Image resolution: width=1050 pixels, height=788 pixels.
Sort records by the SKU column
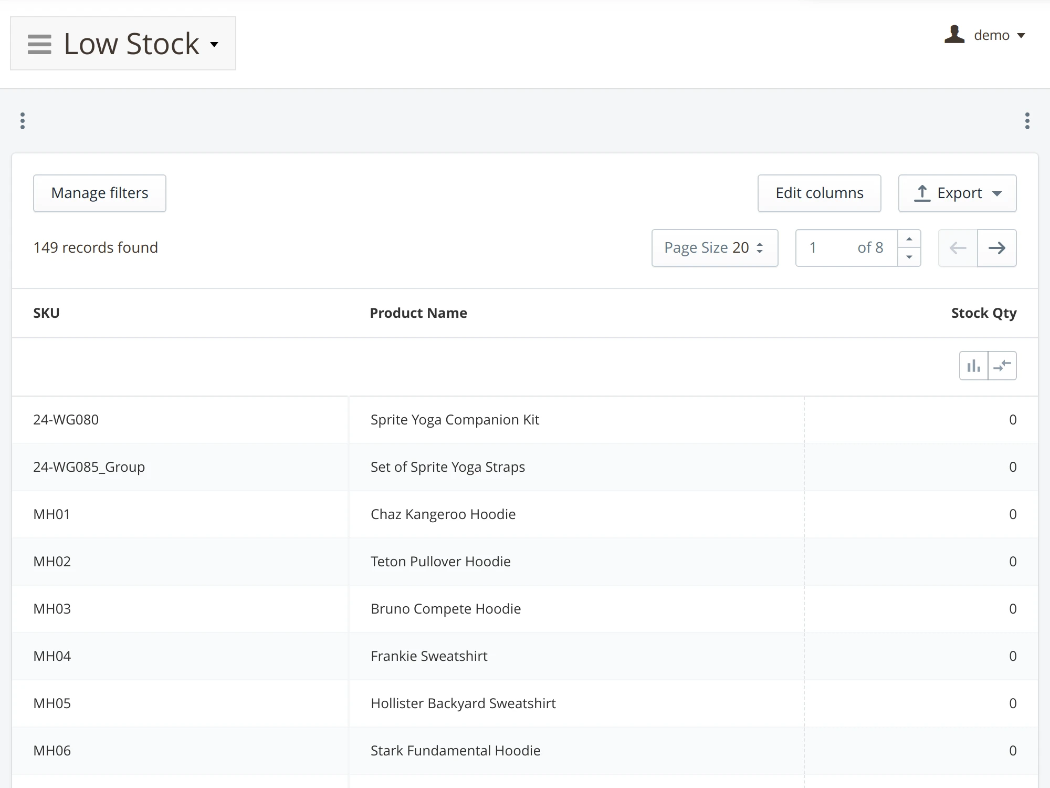(x=46, y=313)
